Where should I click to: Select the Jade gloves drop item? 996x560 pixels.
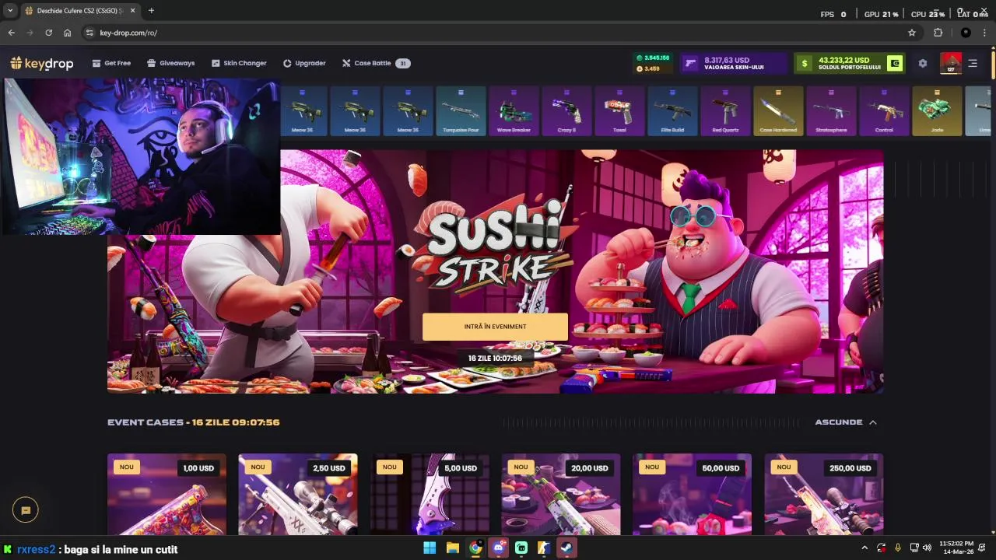click(937, 110)
